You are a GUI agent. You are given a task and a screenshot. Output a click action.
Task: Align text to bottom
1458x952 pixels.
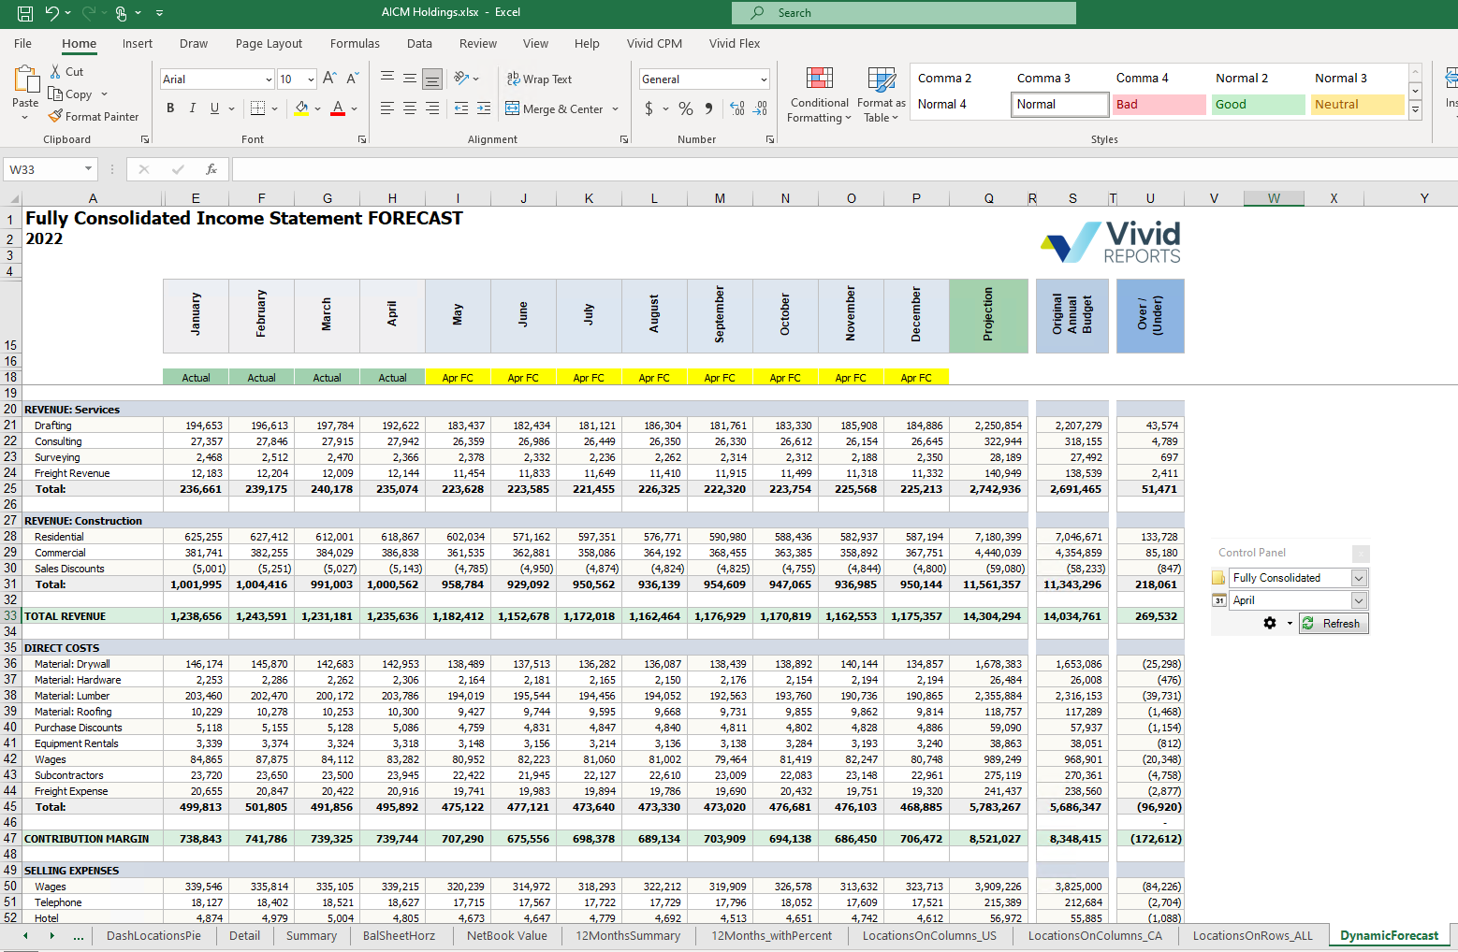point(432,79)
